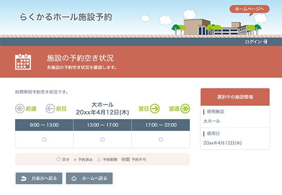Click the ホームページへ speech bubble link
The image size is (282, 195).
250,9
